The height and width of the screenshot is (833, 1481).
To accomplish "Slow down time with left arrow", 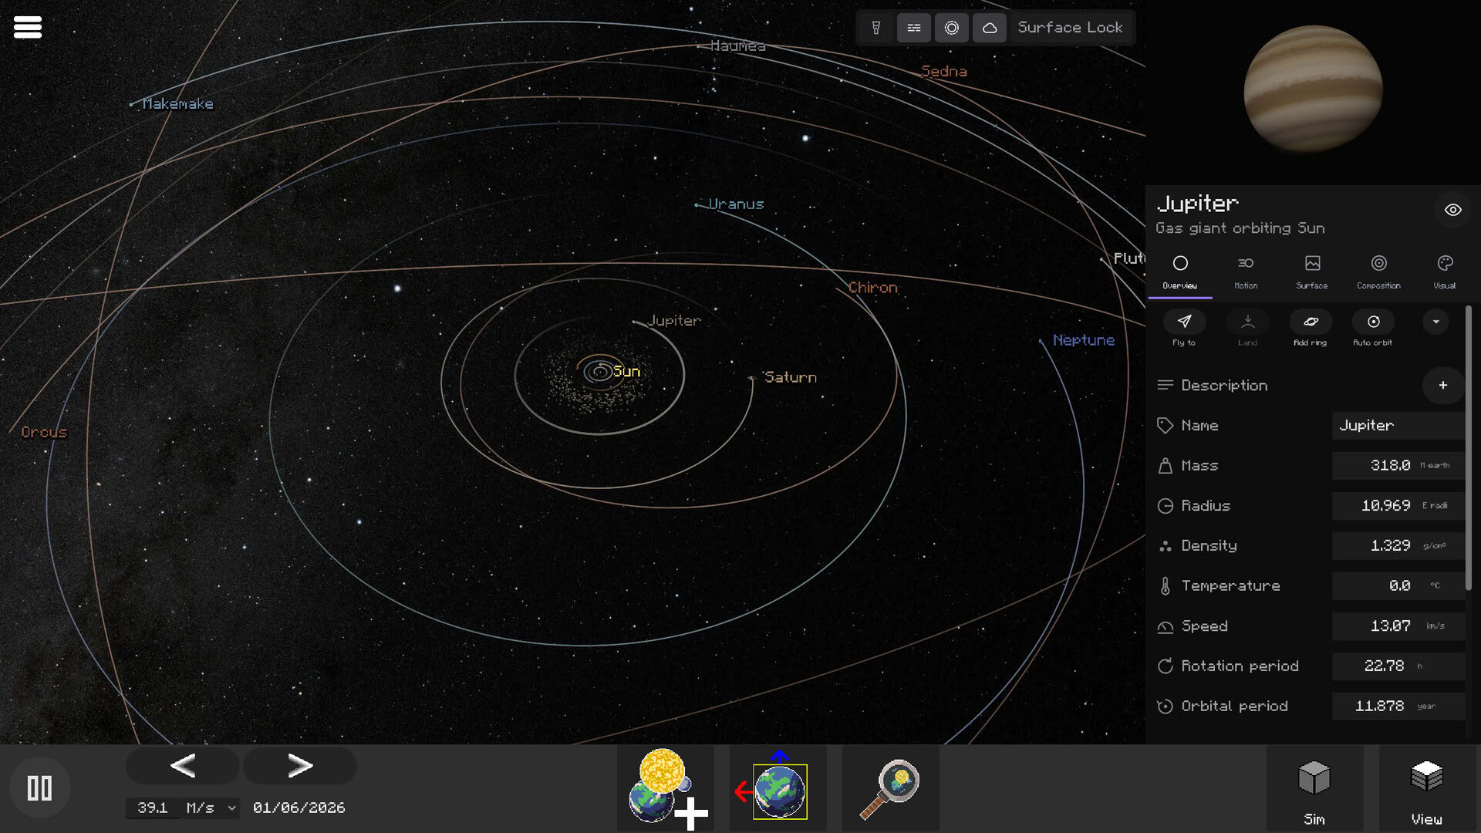I will click(183, 766).
